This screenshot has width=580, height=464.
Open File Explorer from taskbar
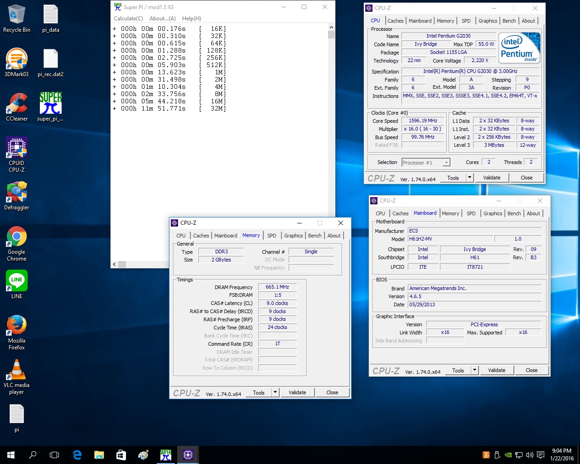pos(99,454)
